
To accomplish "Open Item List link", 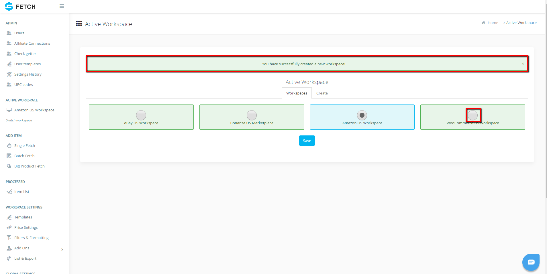I will [22, 192].
